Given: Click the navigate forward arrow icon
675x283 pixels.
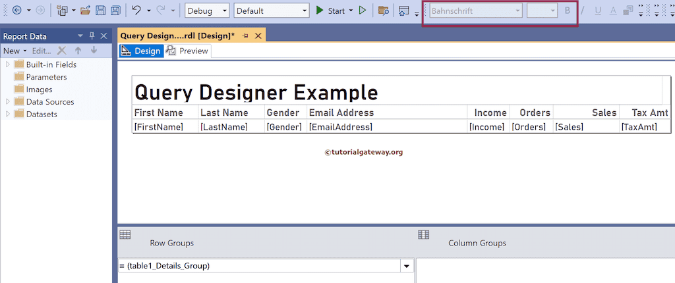Looking at the screenshot, I should (x=40, y=11).
